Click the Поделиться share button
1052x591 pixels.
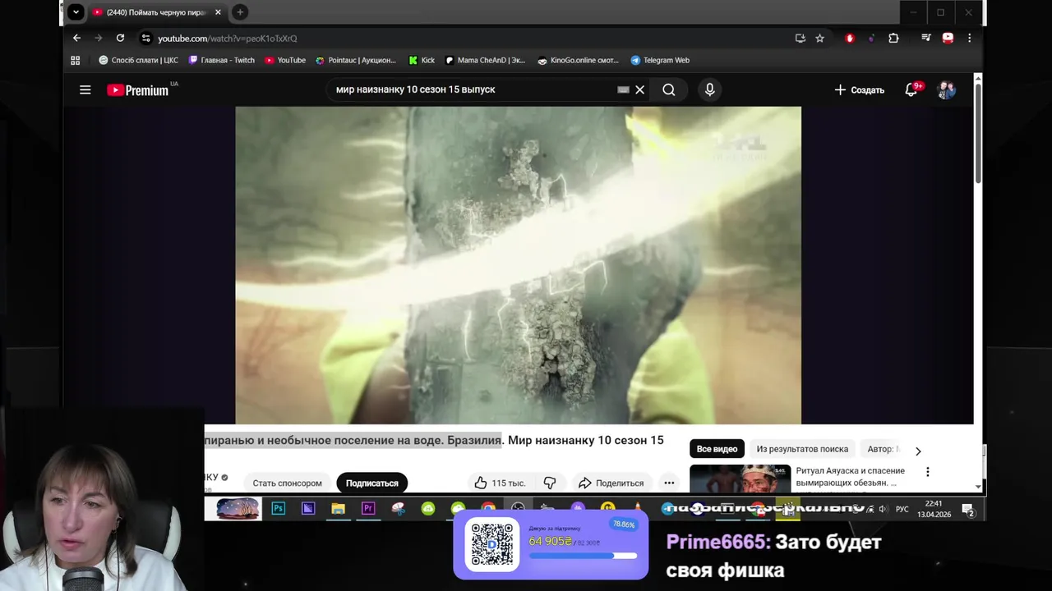click(611, 483)
